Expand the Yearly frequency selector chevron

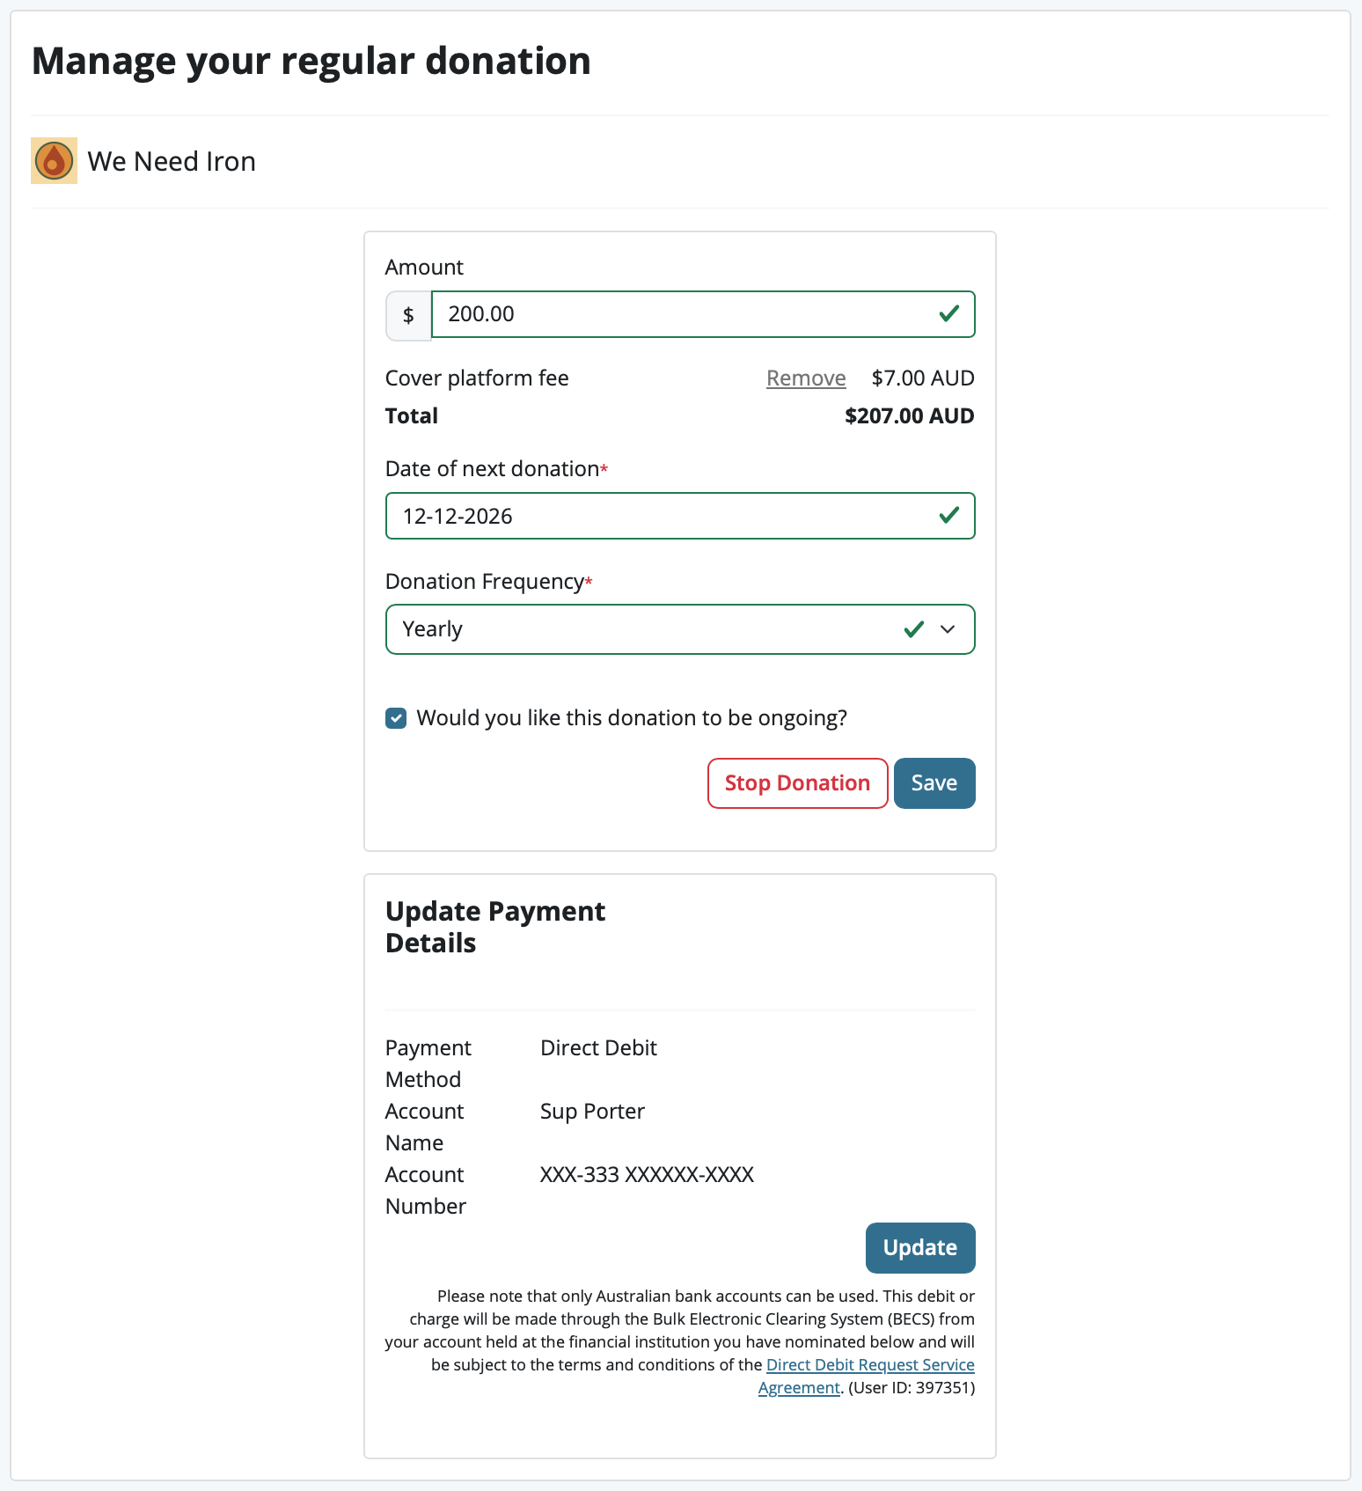[948, 629]
